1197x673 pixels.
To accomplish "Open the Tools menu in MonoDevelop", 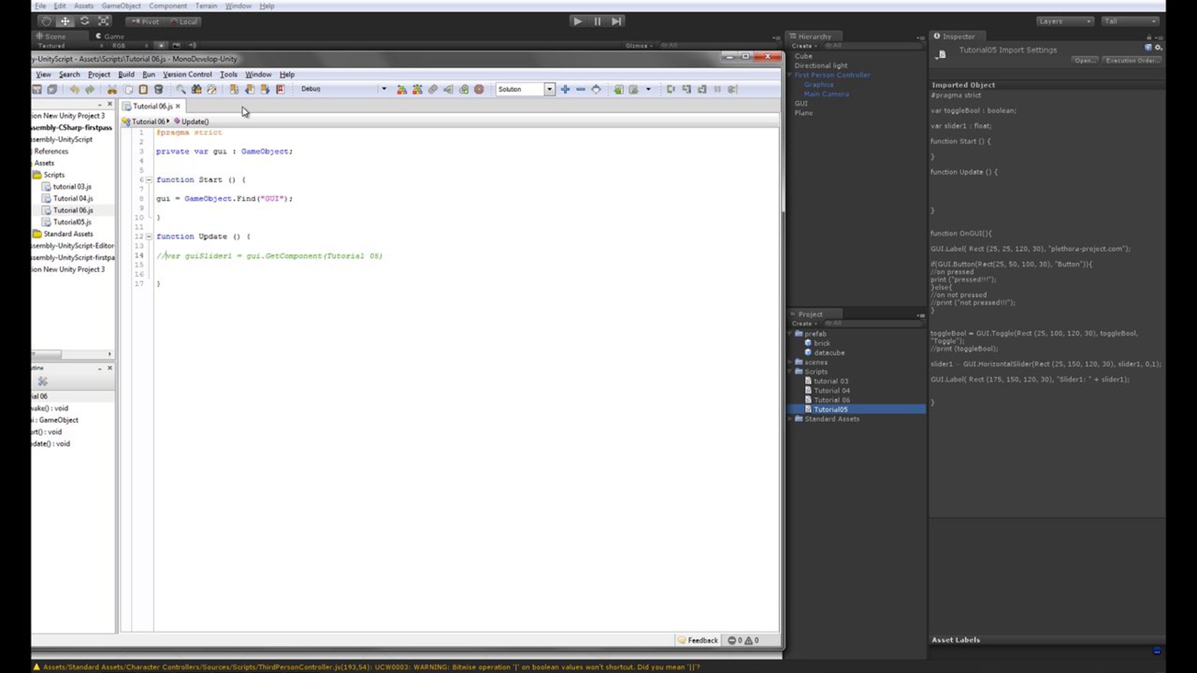I will pos(228,74).
